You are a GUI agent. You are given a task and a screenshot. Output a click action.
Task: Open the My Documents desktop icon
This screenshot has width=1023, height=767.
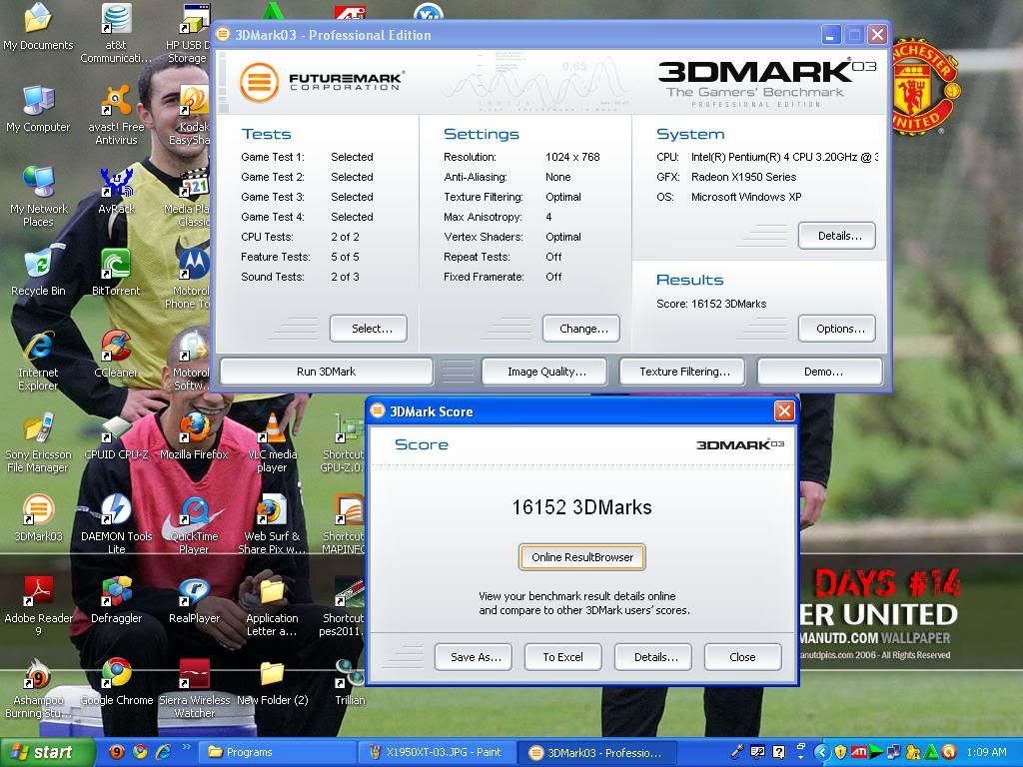[38, 29]
